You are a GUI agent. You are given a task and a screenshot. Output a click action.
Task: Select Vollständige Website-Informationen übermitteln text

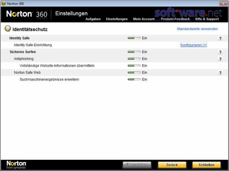[x=57, y=66]
